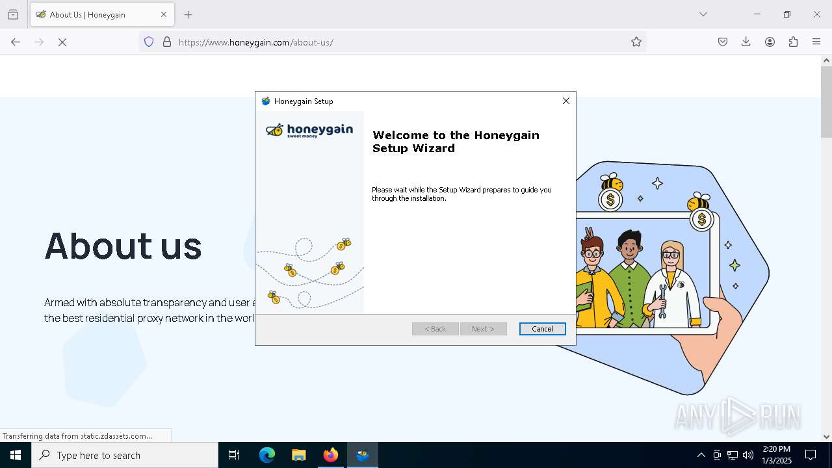The width and height of the screenshot is (832, 468).
Task: Open network status tray icon
Action: tap(733, 455)
